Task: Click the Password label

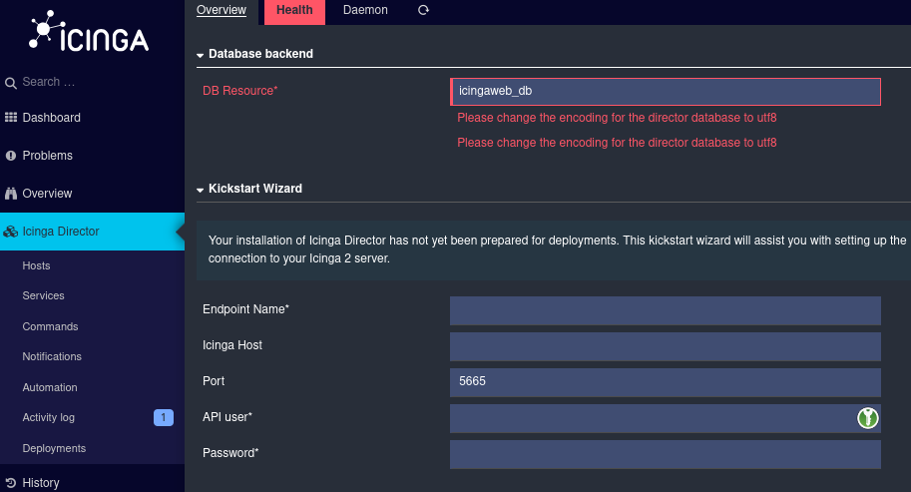Action: (230, 453)
